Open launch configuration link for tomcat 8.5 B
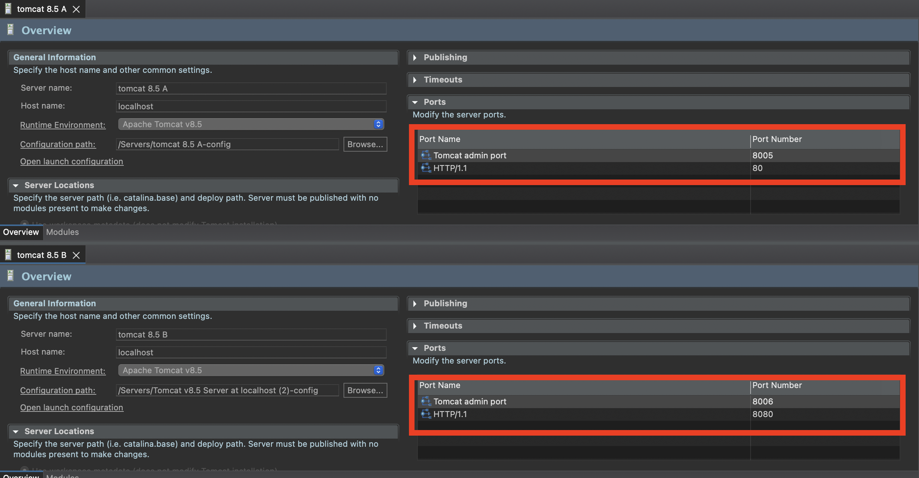Screen dimensions: 919x478 71,407
